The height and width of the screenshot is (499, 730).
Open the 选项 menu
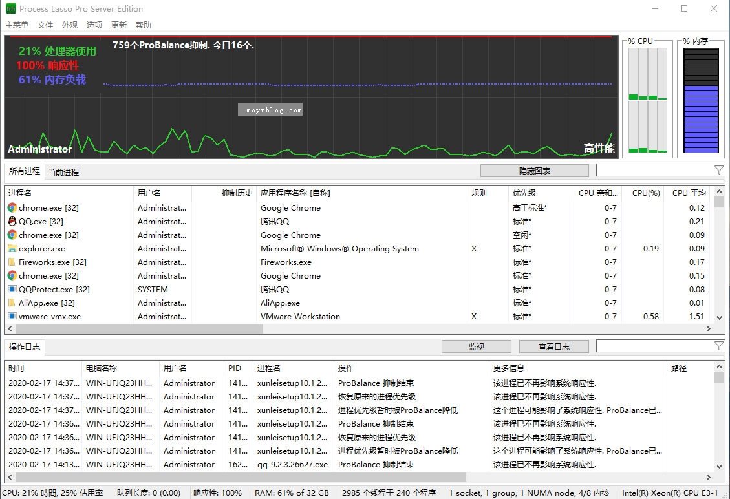click(94, 25)
